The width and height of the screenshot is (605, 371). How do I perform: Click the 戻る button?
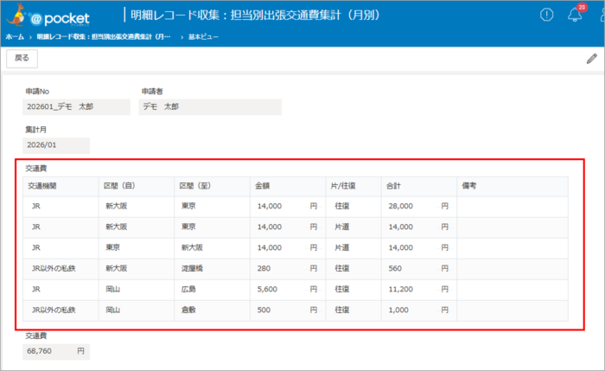pyautogui.click(x=22, y=58)
